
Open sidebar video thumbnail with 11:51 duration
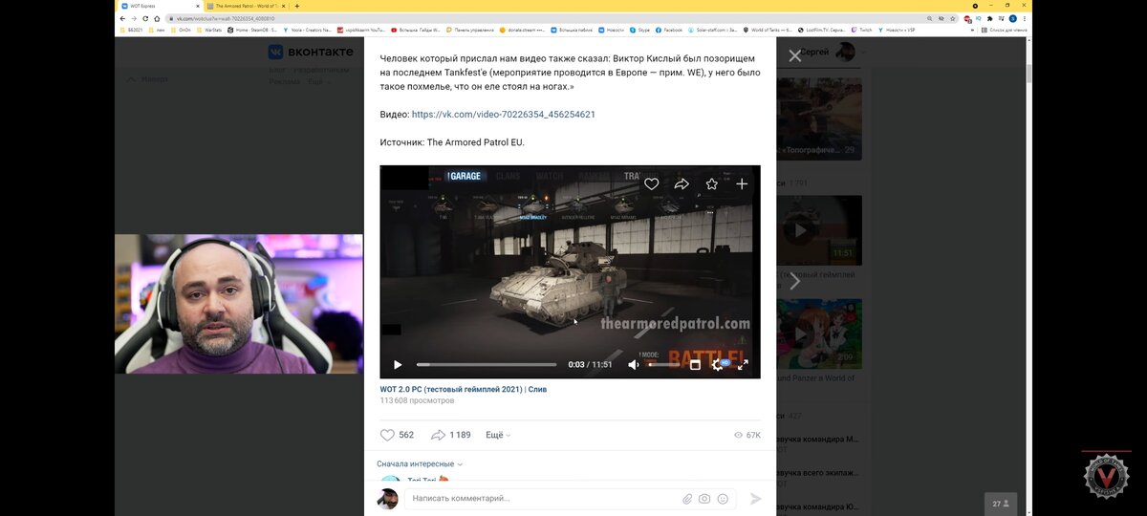tap(818, 230)
